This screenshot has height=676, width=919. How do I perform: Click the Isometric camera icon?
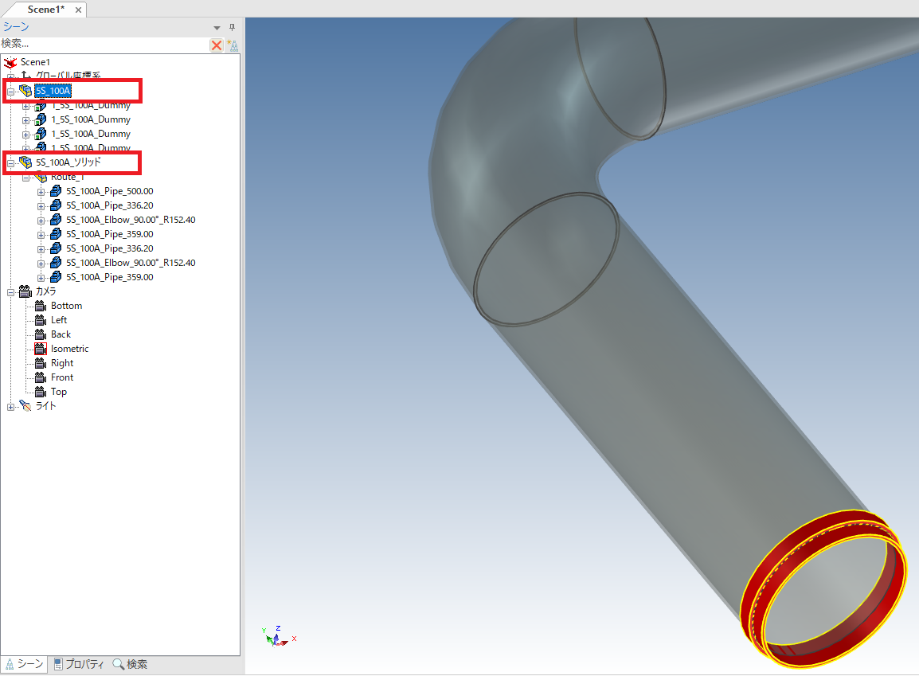[x=41, y=349]
